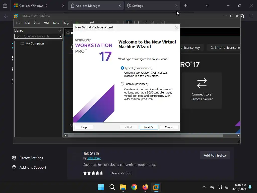Close the New Virtual Machine Wizard dialog
This screenshot has width=257, height=193.
176,27
